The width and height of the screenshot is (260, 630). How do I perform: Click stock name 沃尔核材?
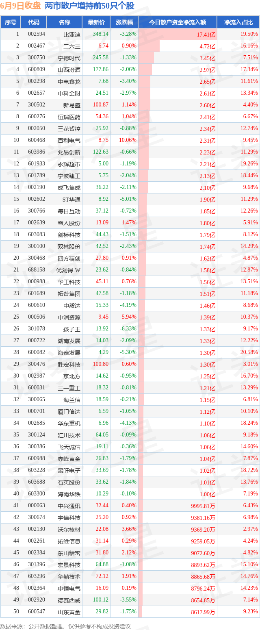click(x=69, y=530)
